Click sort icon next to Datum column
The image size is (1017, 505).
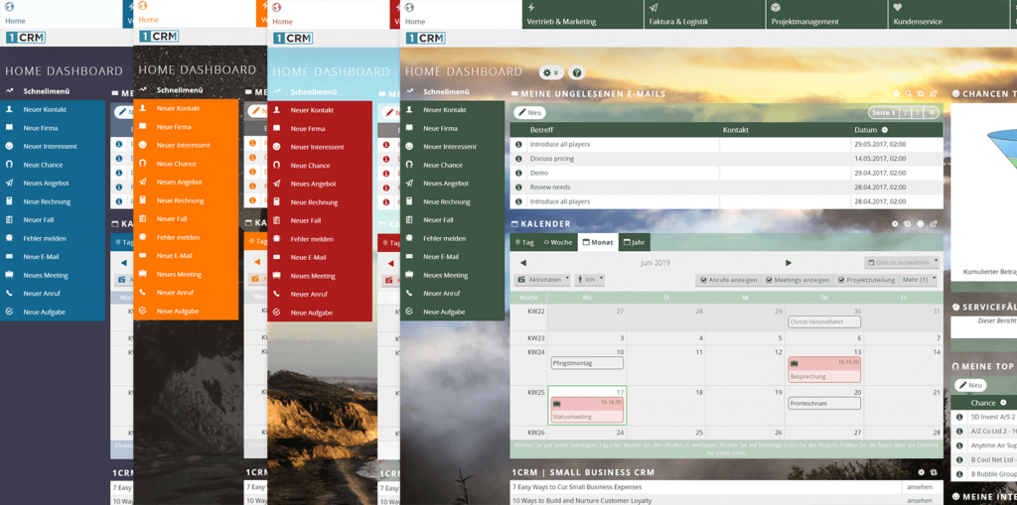tap(885, 130)
